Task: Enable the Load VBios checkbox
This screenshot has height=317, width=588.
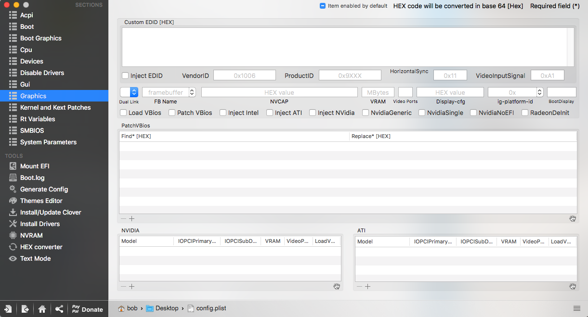Action: [124, 113]
